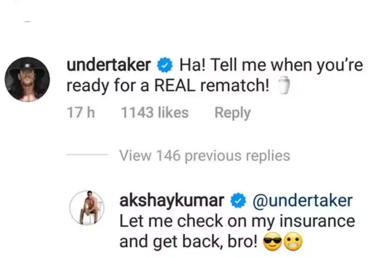Viewport: 388px width, 258px height.
Task: Open akshaykumar's profile picture
Action: [x=87, y=208]
